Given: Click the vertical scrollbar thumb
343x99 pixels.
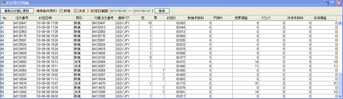Looking at the screenshot, I should tap(340, 83).
